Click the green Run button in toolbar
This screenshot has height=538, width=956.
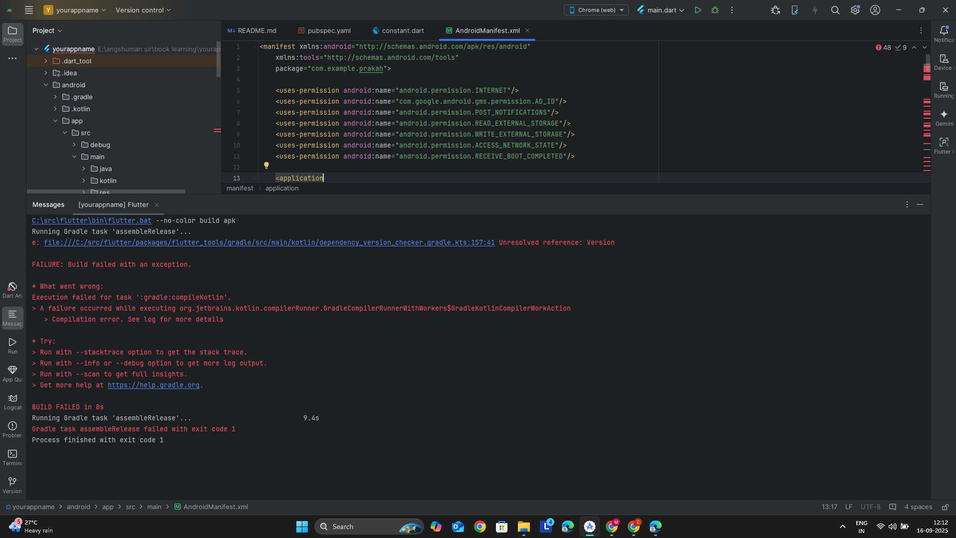[698, 10]
